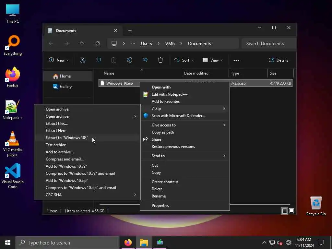The image size is (332, 249).
Task: Open the View dropdown menu
Action: click(212, 60)
